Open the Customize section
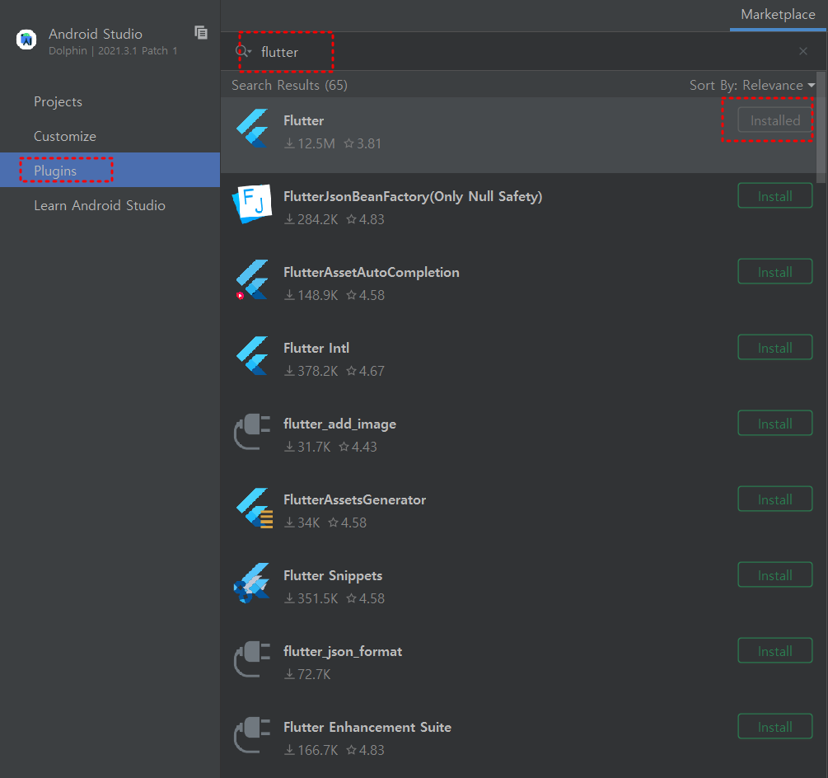This screenshot has width=828, height=778. coord(65,136)
